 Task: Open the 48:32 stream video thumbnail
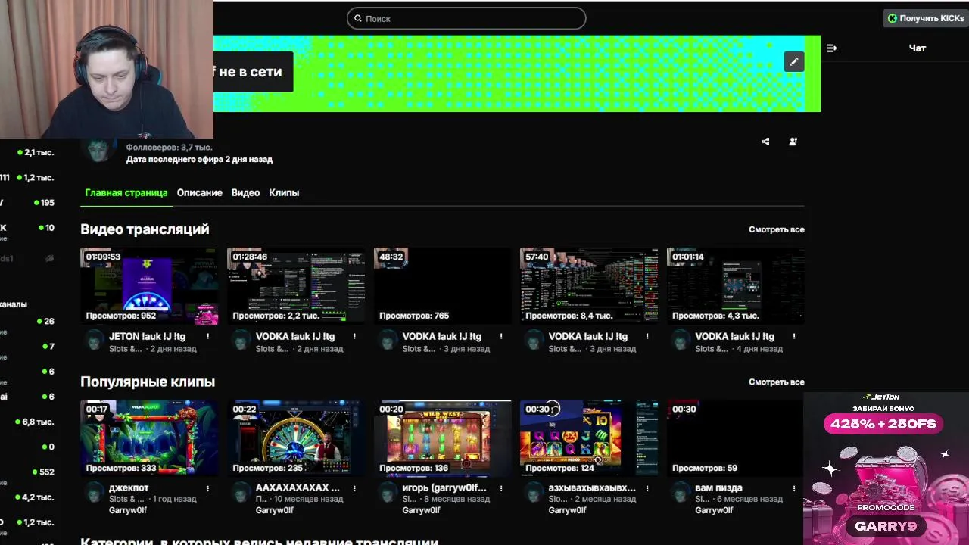pos(442,286)
